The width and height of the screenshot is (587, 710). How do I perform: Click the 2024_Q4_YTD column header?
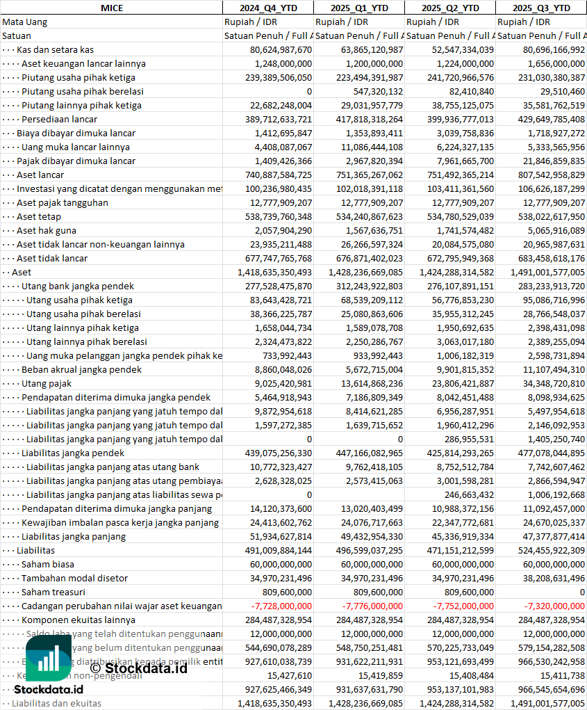tap(268, 8)
